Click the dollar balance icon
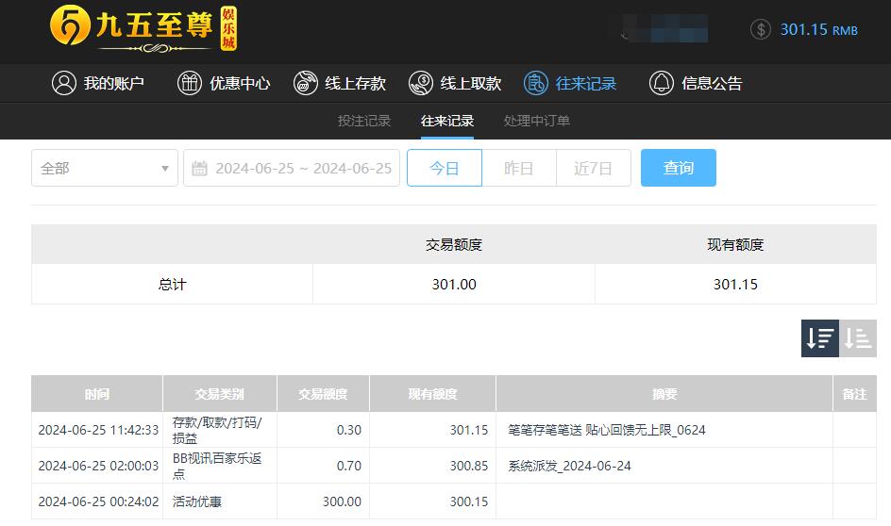 click(761, 29)
